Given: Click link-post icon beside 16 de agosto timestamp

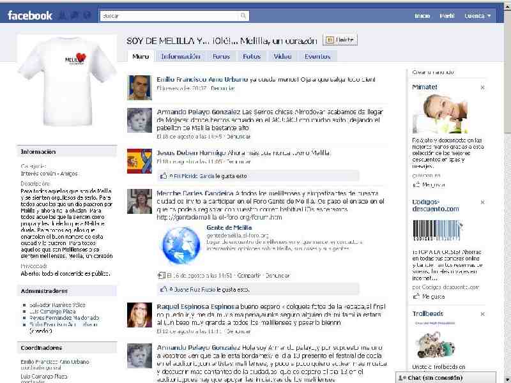Looking at the screenshot, I should coord(162,276).
